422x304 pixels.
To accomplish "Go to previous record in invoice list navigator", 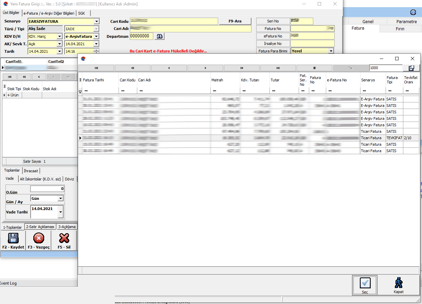I will coord(169,68).
